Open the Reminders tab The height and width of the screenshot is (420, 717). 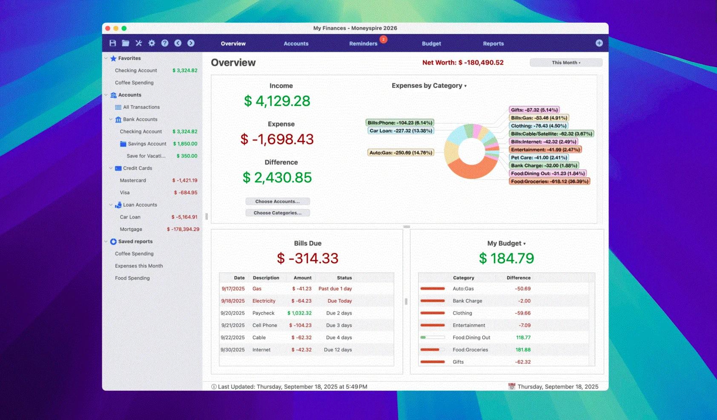(363, 43)
